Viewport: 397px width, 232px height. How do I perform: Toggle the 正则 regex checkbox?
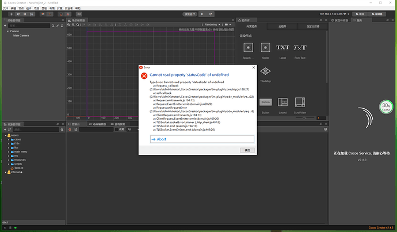point(117,130)
